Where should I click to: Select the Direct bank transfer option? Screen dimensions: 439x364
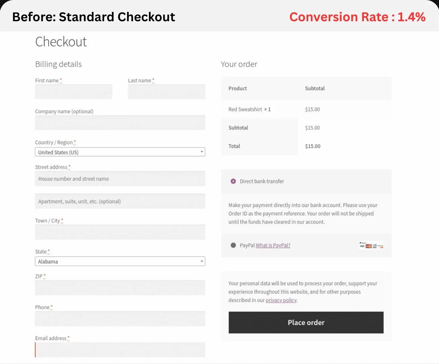click(233, 181)
